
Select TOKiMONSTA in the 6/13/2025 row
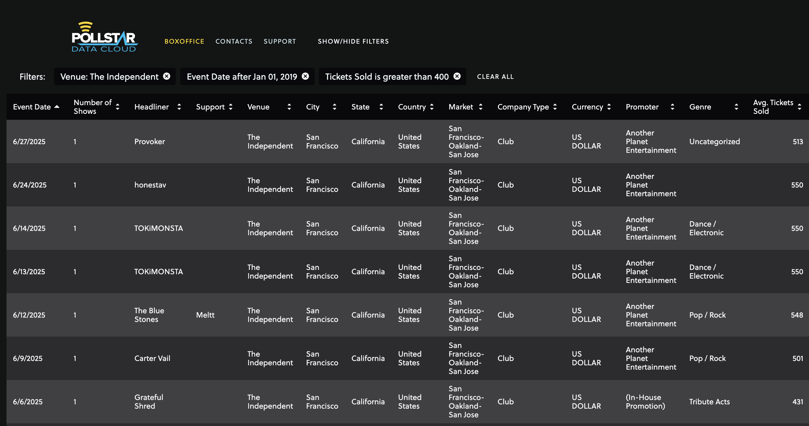coord(158,272)
